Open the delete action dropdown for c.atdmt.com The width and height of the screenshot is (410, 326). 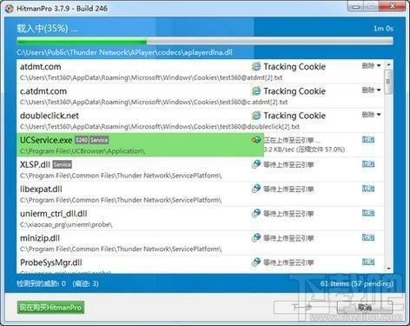click(371, 90)
